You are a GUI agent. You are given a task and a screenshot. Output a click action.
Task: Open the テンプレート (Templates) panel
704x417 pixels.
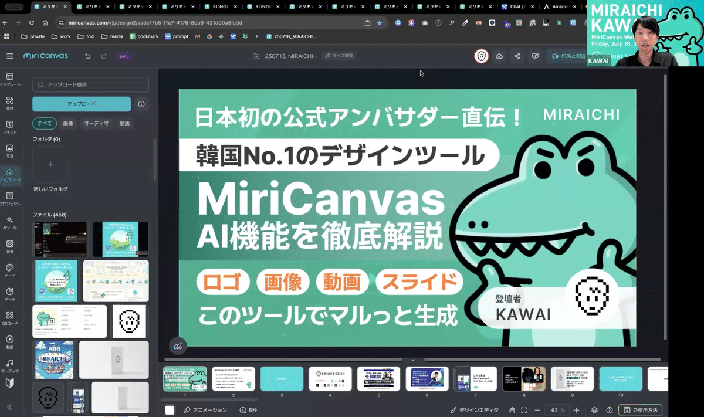[9, 79]
